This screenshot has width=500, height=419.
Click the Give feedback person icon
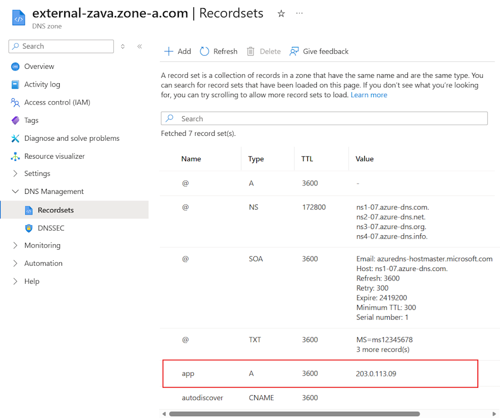(294, 51)
